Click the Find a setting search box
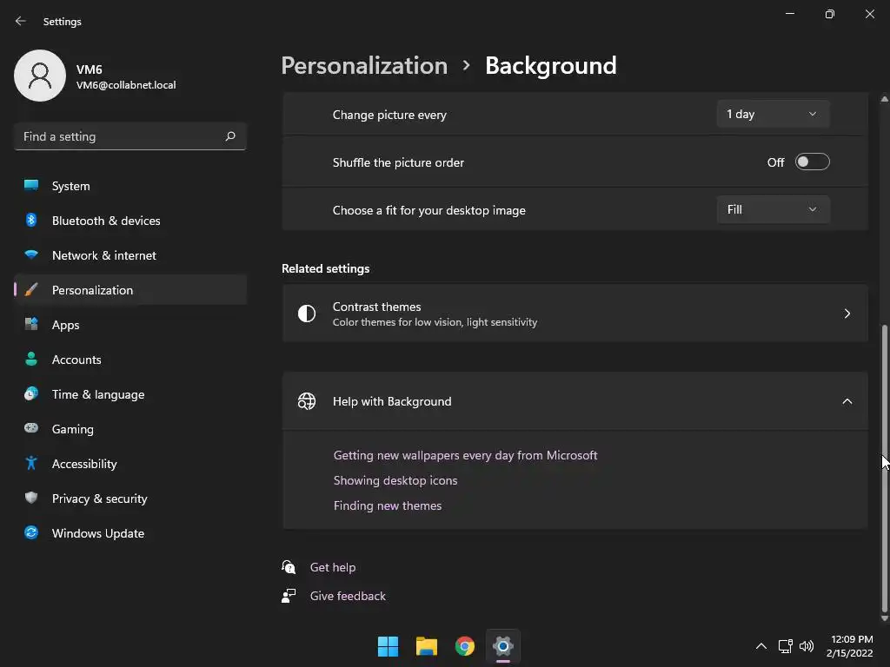The width and height of the screenshot is (890, 667). [120, 136]
